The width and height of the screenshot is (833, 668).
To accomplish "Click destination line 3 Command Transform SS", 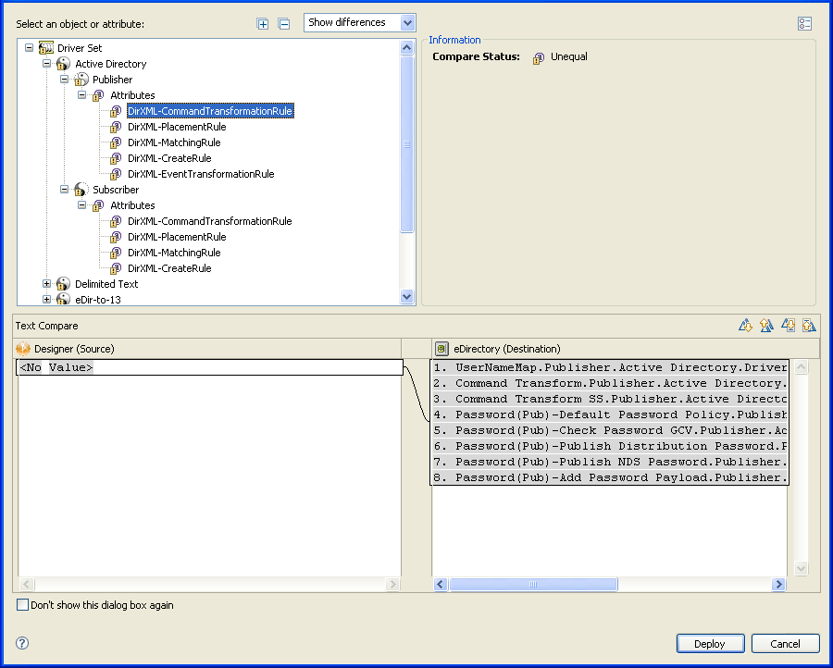I will point(609,399).
